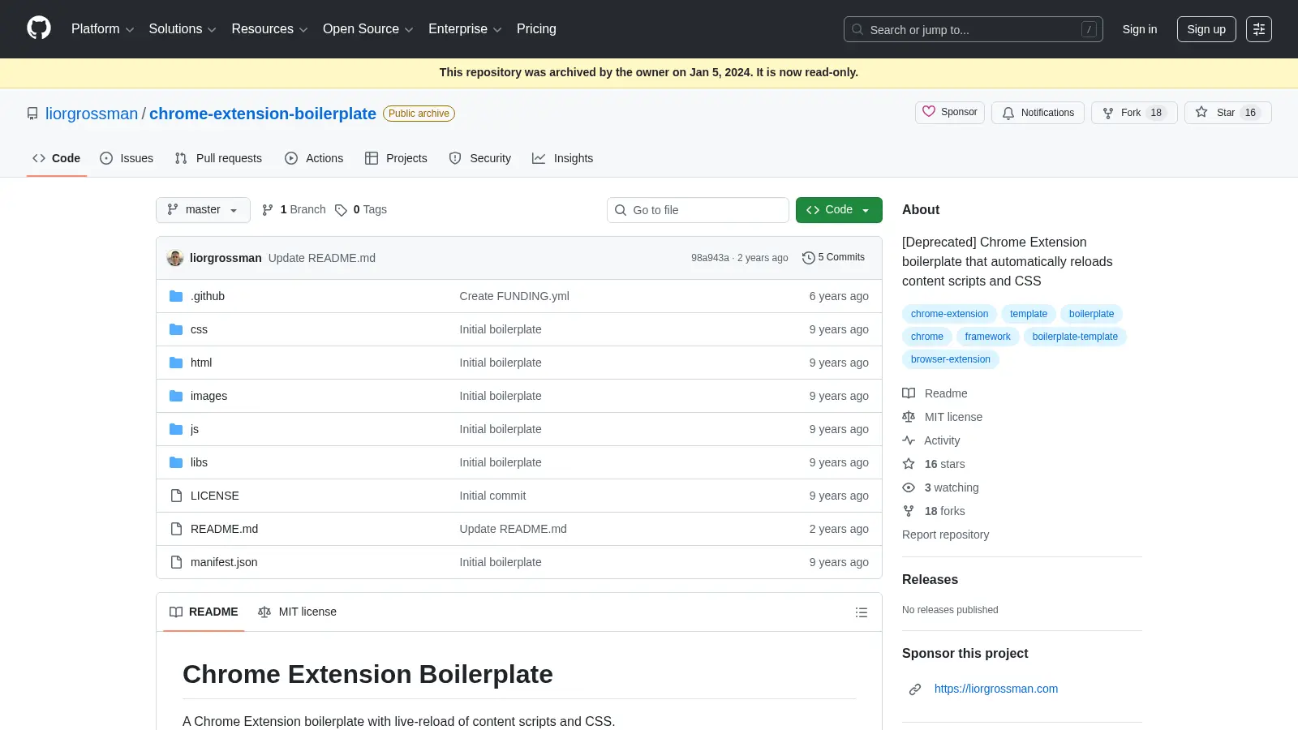The width and height of the screenshot is (1298, 730).
Task: Visit https://liorgrossman.com sponsor link
Action: pyautogui.click(x=995, y=689)
